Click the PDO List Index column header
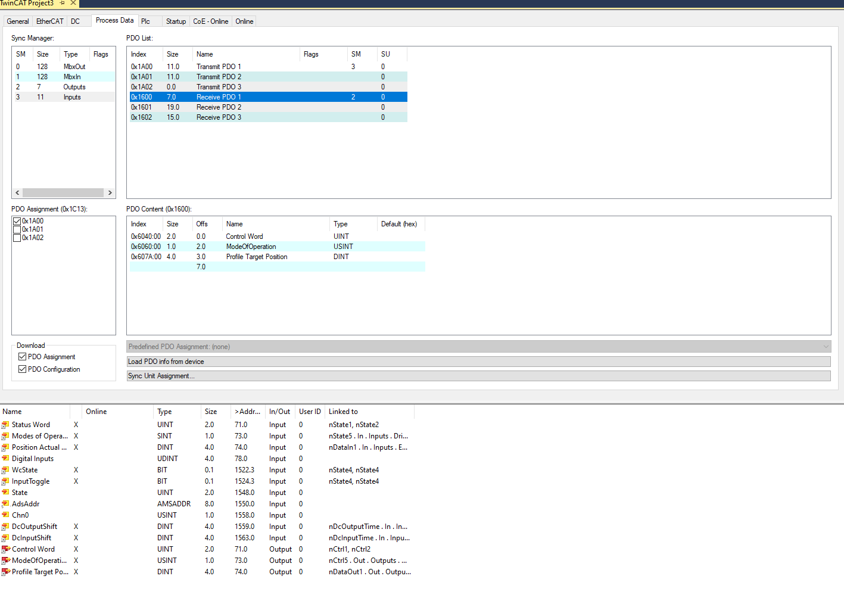 [x=145, y=54]
